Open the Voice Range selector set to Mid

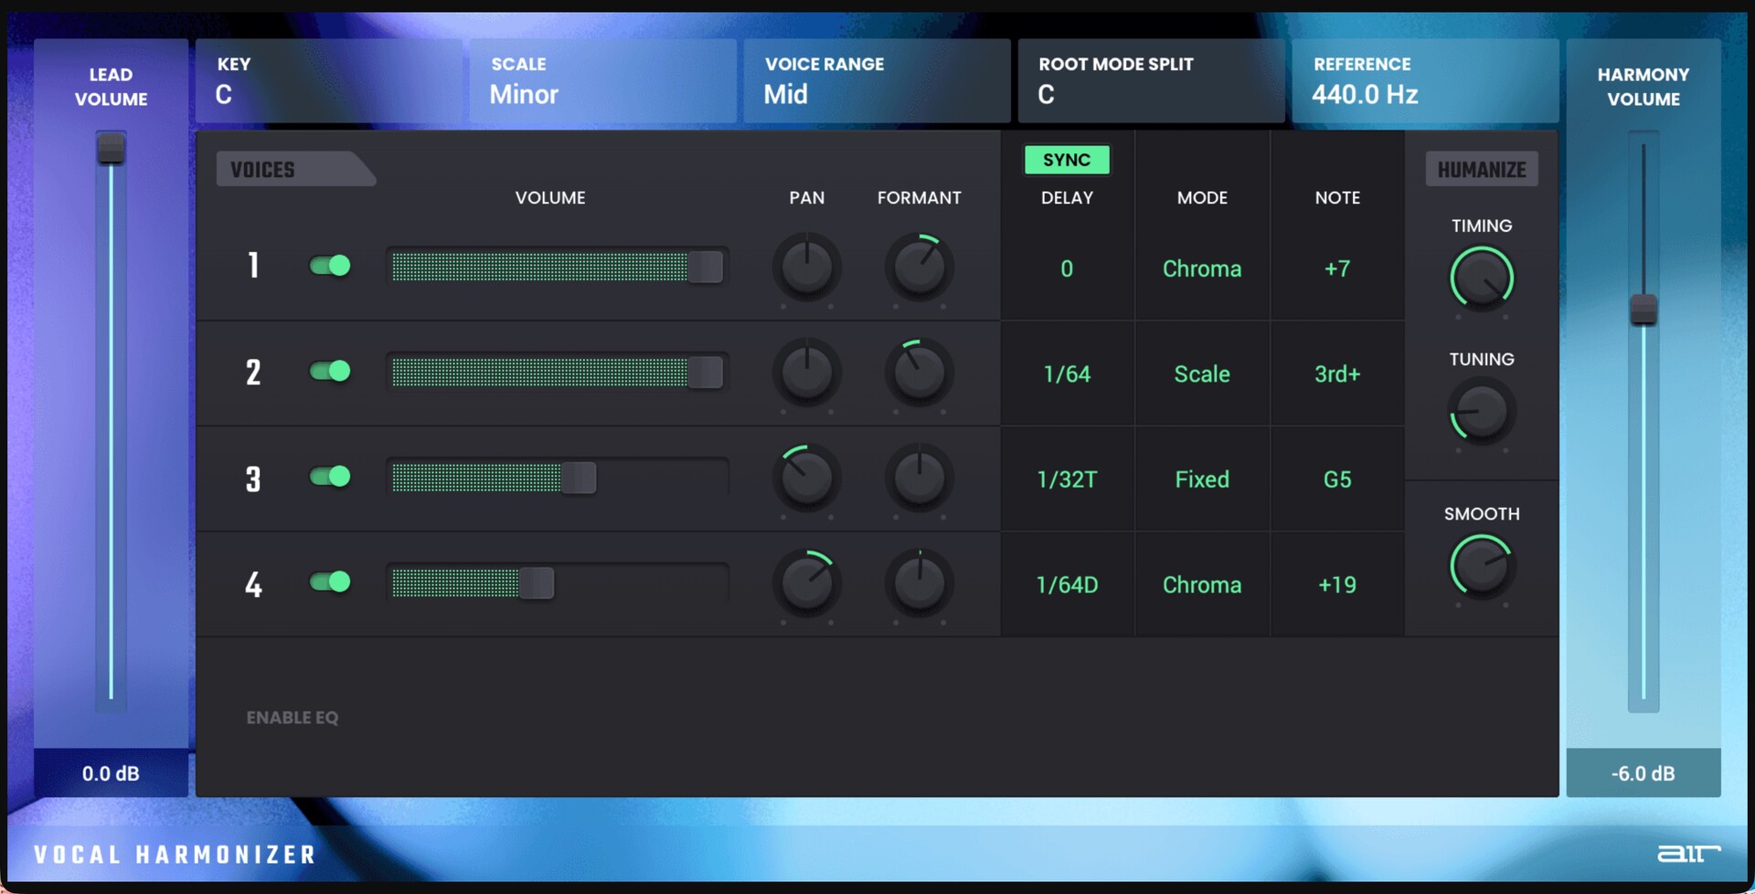click(877, 81)
